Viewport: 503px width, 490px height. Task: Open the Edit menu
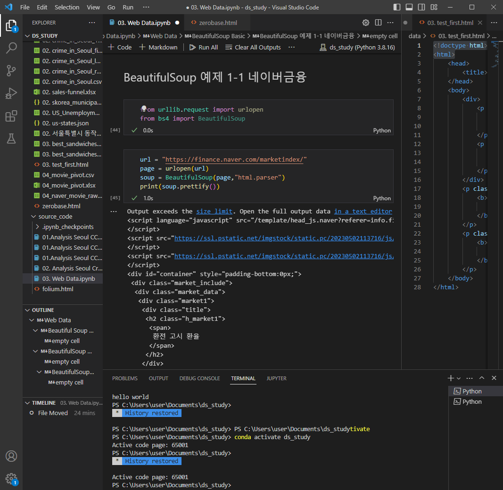(42, 7)
